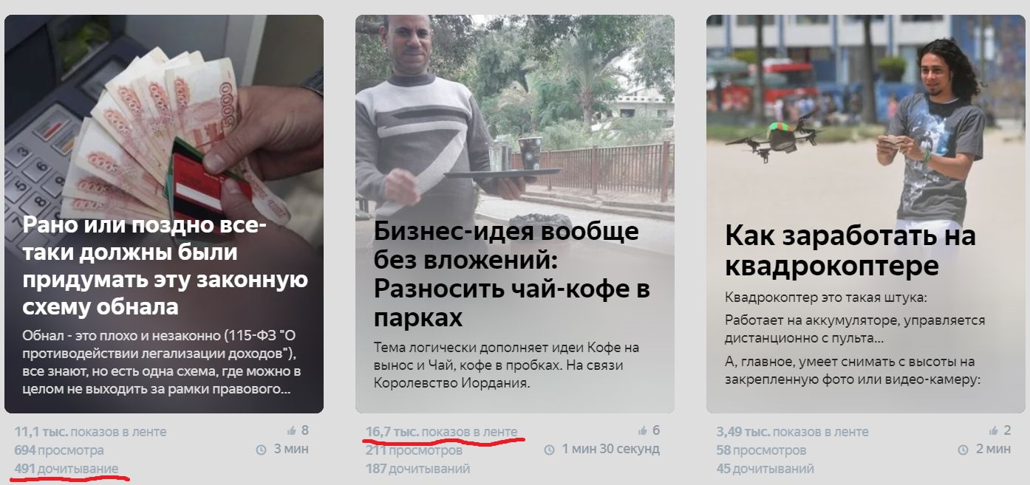Click the thumbs-up icon with 8 likes
The width and height of the screenshot is (1030, 485).
click(291, 430)
